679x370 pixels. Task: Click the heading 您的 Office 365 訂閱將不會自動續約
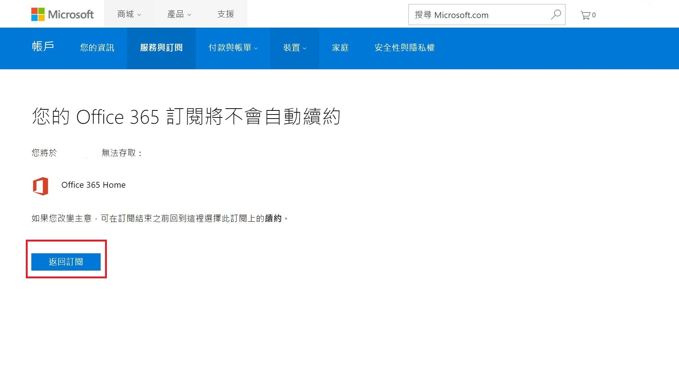(x=186, y=116)
